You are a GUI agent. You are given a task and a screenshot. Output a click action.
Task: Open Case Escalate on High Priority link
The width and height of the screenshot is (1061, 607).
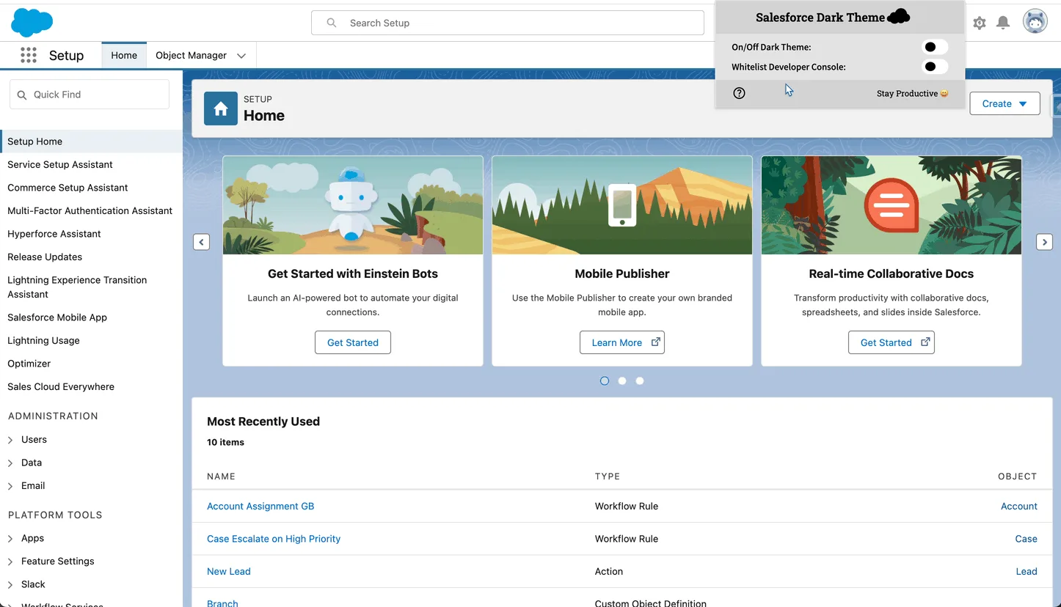(x=274, y=539)
